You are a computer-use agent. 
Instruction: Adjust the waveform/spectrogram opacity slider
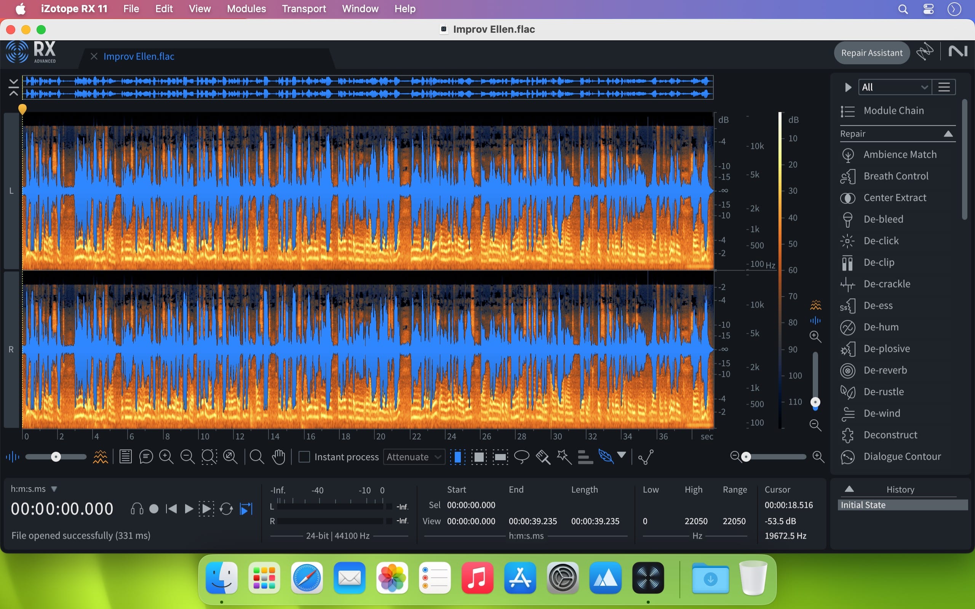click(56, 457)
